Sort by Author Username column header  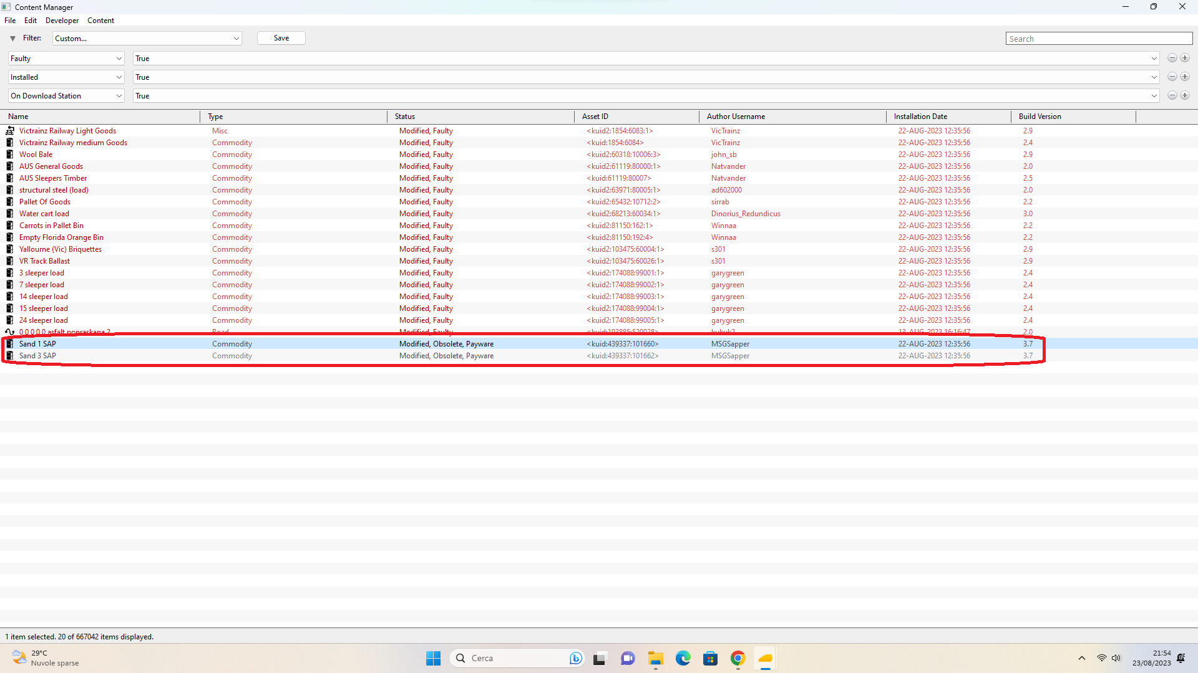coord(792,117)
